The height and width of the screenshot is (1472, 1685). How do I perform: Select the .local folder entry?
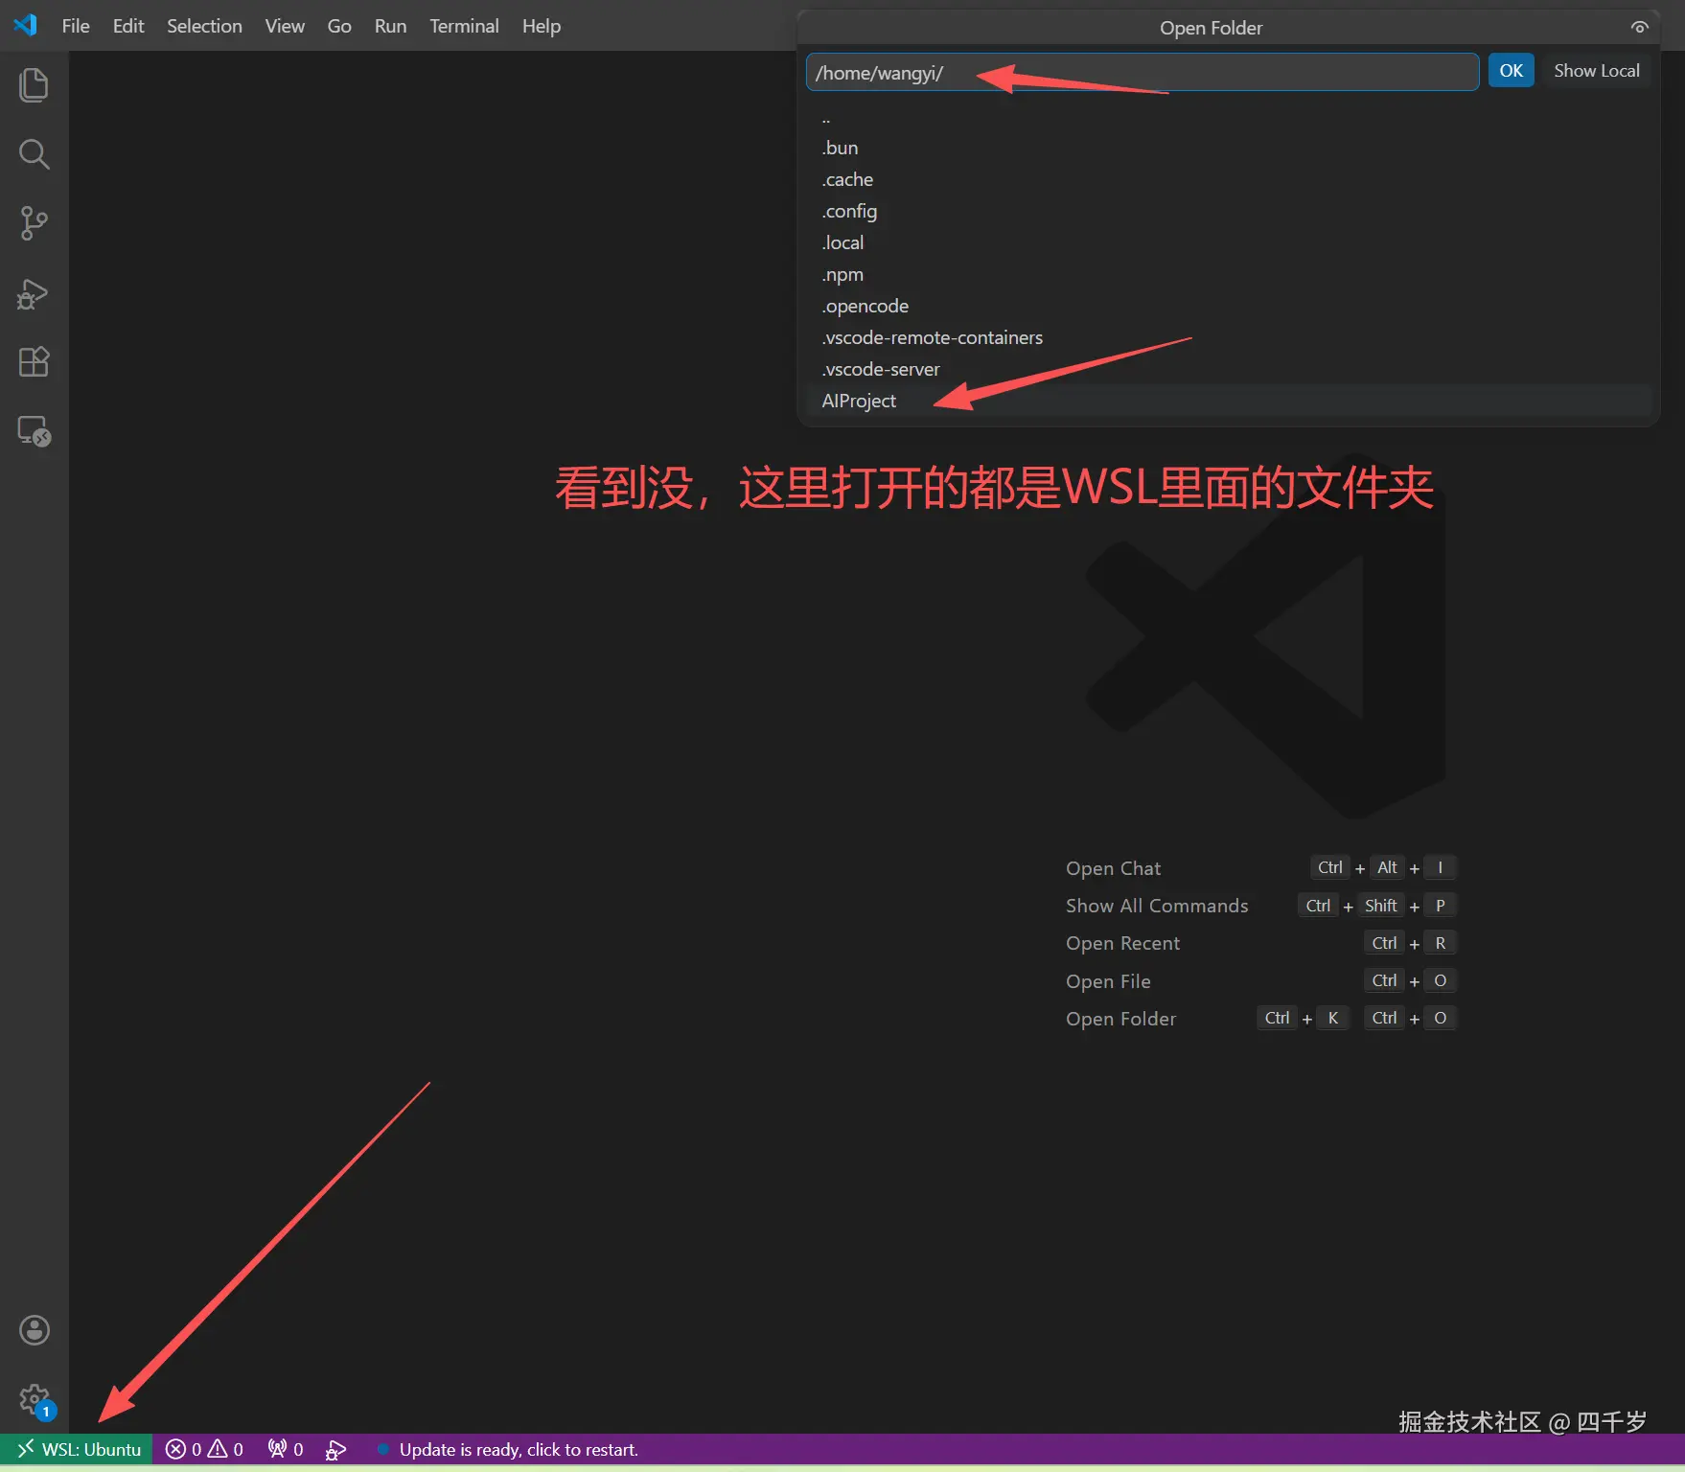pos(1228,242)
